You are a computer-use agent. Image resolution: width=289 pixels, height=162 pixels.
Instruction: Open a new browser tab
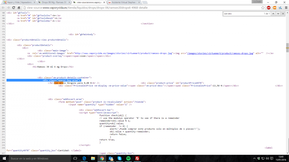[x=145, y=2]
